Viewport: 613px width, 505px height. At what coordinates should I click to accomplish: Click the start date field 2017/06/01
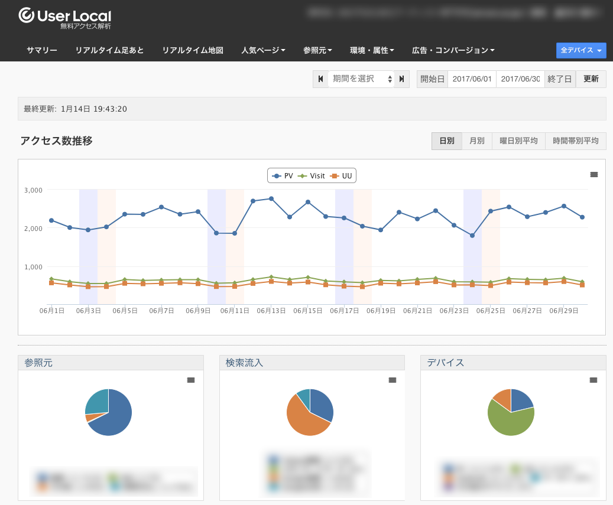point(472,79)
